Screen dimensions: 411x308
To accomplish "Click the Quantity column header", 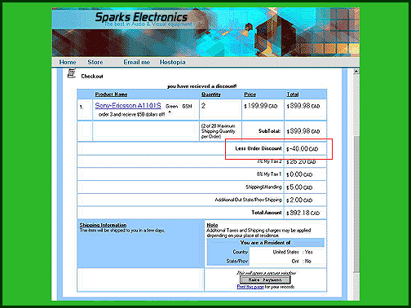I will pyautogui.click(x=211, y=95).
